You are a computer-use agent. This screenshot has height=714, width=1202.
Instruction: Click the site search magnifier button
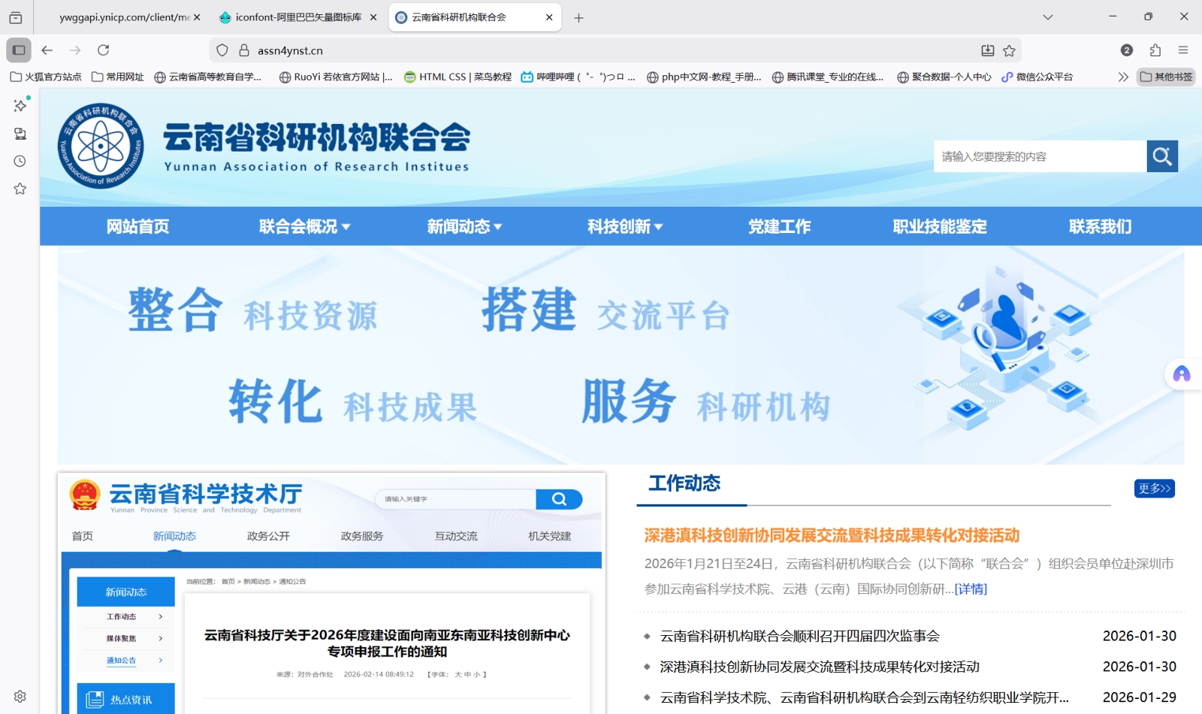(1162, 156)
